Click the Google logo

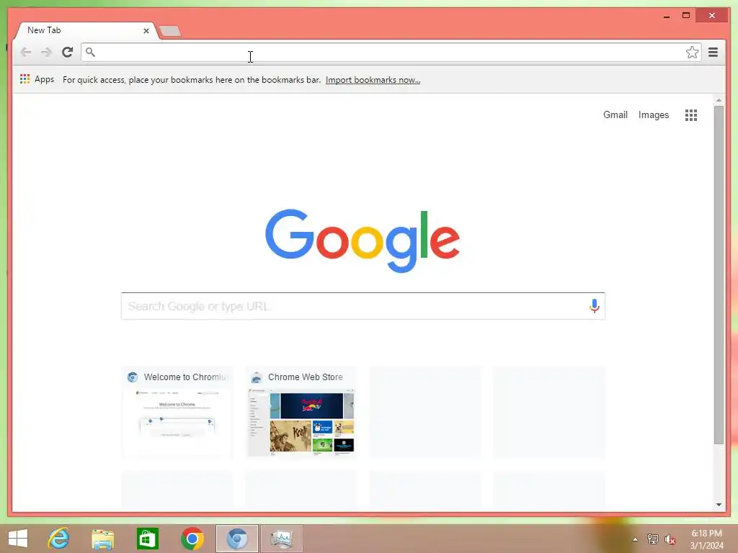[363, 240]
